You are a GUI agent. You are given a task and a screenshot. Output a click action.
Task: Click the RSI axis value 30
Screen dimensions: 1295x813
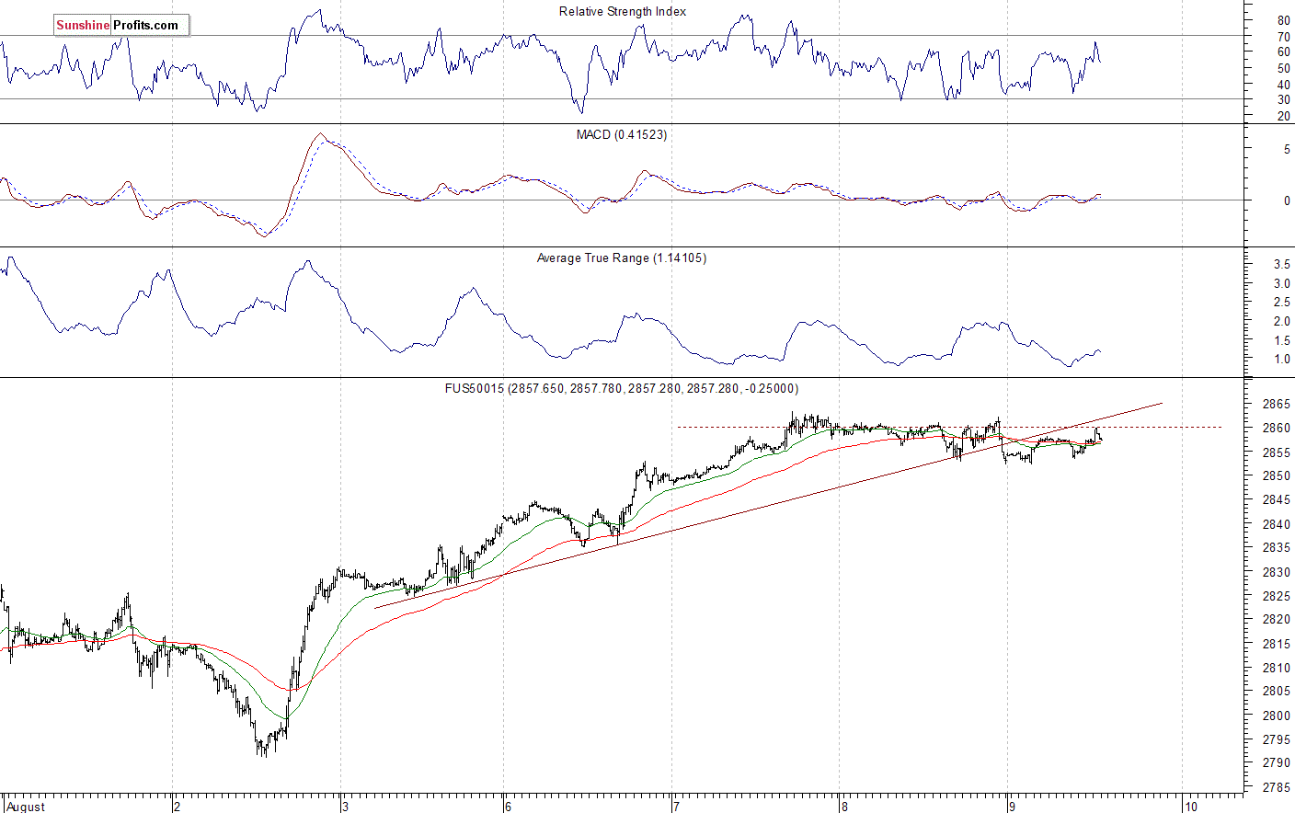click(1283, 100)
